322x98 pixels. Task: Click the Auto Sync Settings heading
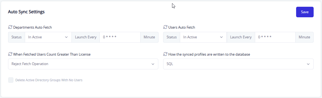pyautogui.click(x=26, y=12)
